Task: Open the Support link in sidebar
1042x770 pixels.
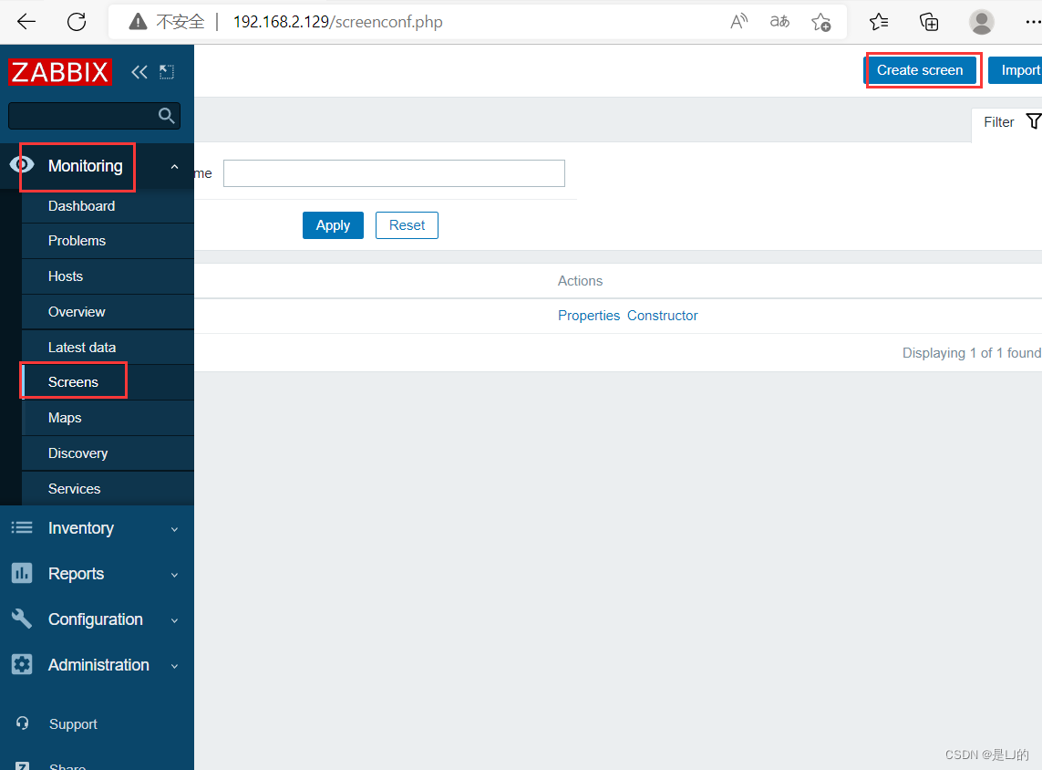Action: [x=73, y=723]
